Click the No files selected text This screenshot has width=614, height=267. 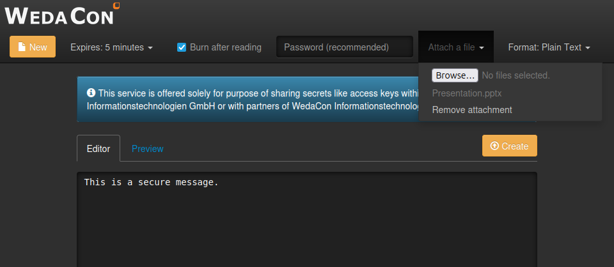pyautogui.click(x=516, y=75)
